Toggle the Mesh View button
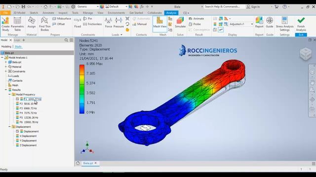Image resolution: width=316 pixels, height=177 pixels. tap(160, 24)
